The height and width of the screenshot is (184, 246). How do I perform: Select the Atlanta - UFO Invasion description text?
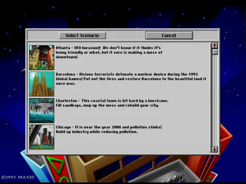pos(109,52)
